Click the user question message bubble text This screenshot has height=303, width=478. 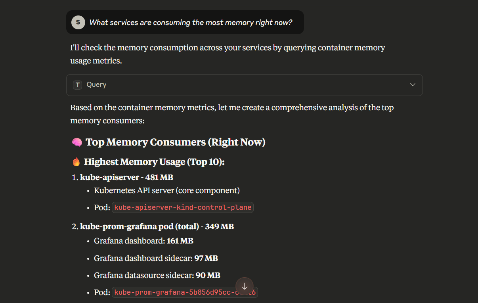[x=191, y=23]
